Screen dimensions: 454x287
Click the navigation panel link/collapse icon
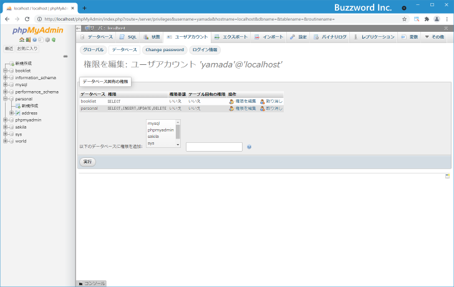(x=65, y=56)
